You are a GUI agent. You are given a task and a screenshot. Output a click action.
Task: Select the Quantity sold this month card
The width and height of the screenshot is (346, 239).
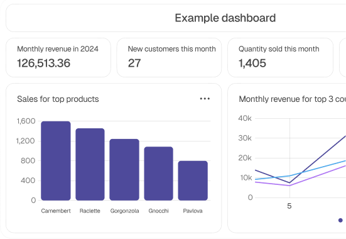[x=280, y=58]
